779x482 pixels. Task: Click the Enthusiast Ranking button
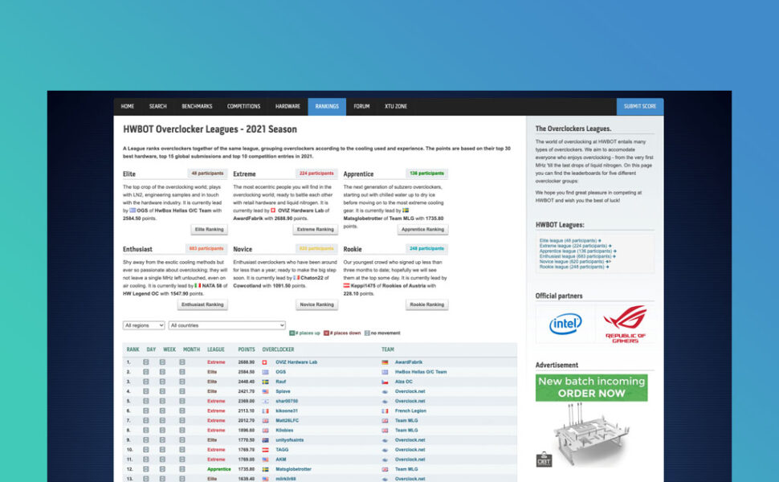tap(202, 304)
